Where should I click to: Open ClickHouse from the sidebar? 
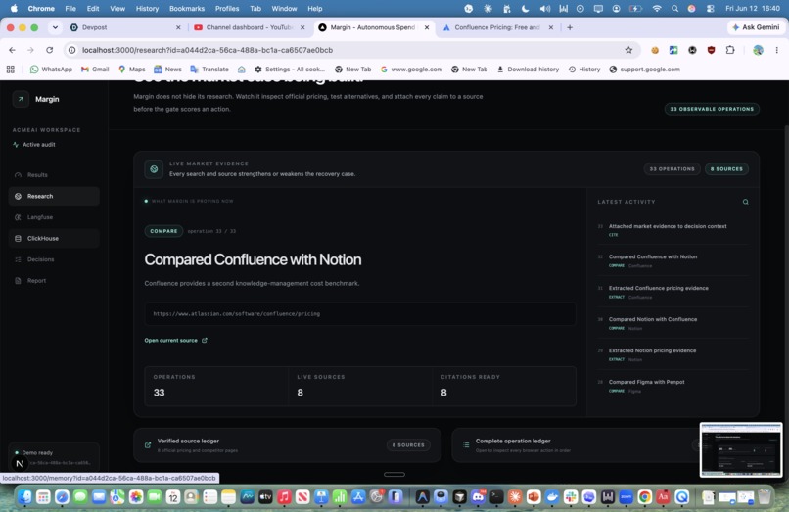(54, 239)
